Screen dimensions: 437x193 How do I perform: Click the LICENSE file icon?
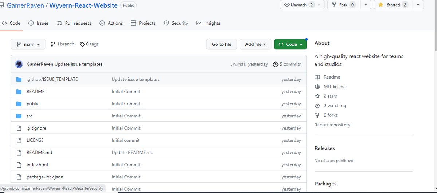coord(19,140)
